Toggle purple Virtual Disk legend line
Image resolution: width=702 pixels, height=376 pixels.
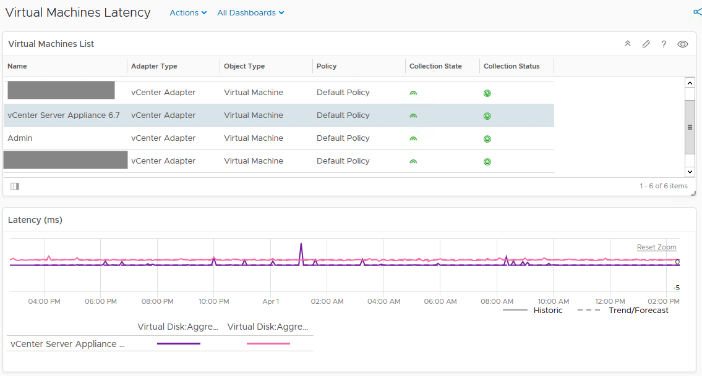(179, 343)
